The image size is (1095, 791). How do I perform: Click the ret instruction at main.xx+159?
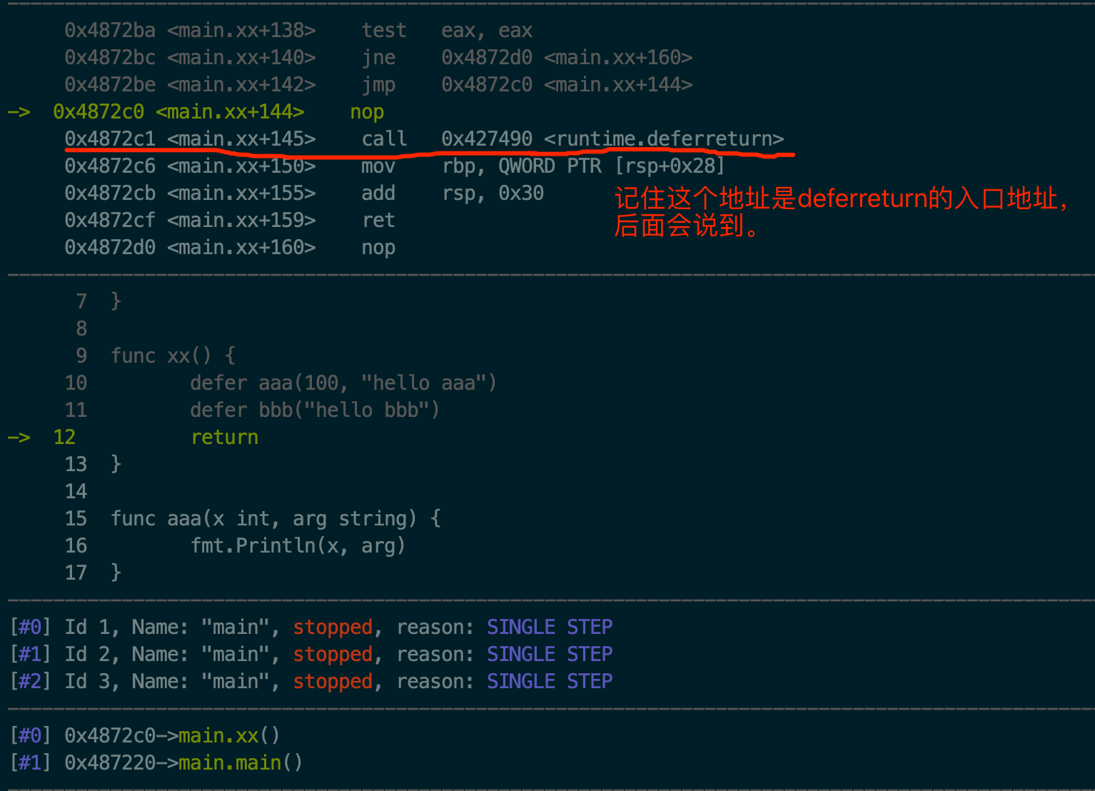click(378, 220)
